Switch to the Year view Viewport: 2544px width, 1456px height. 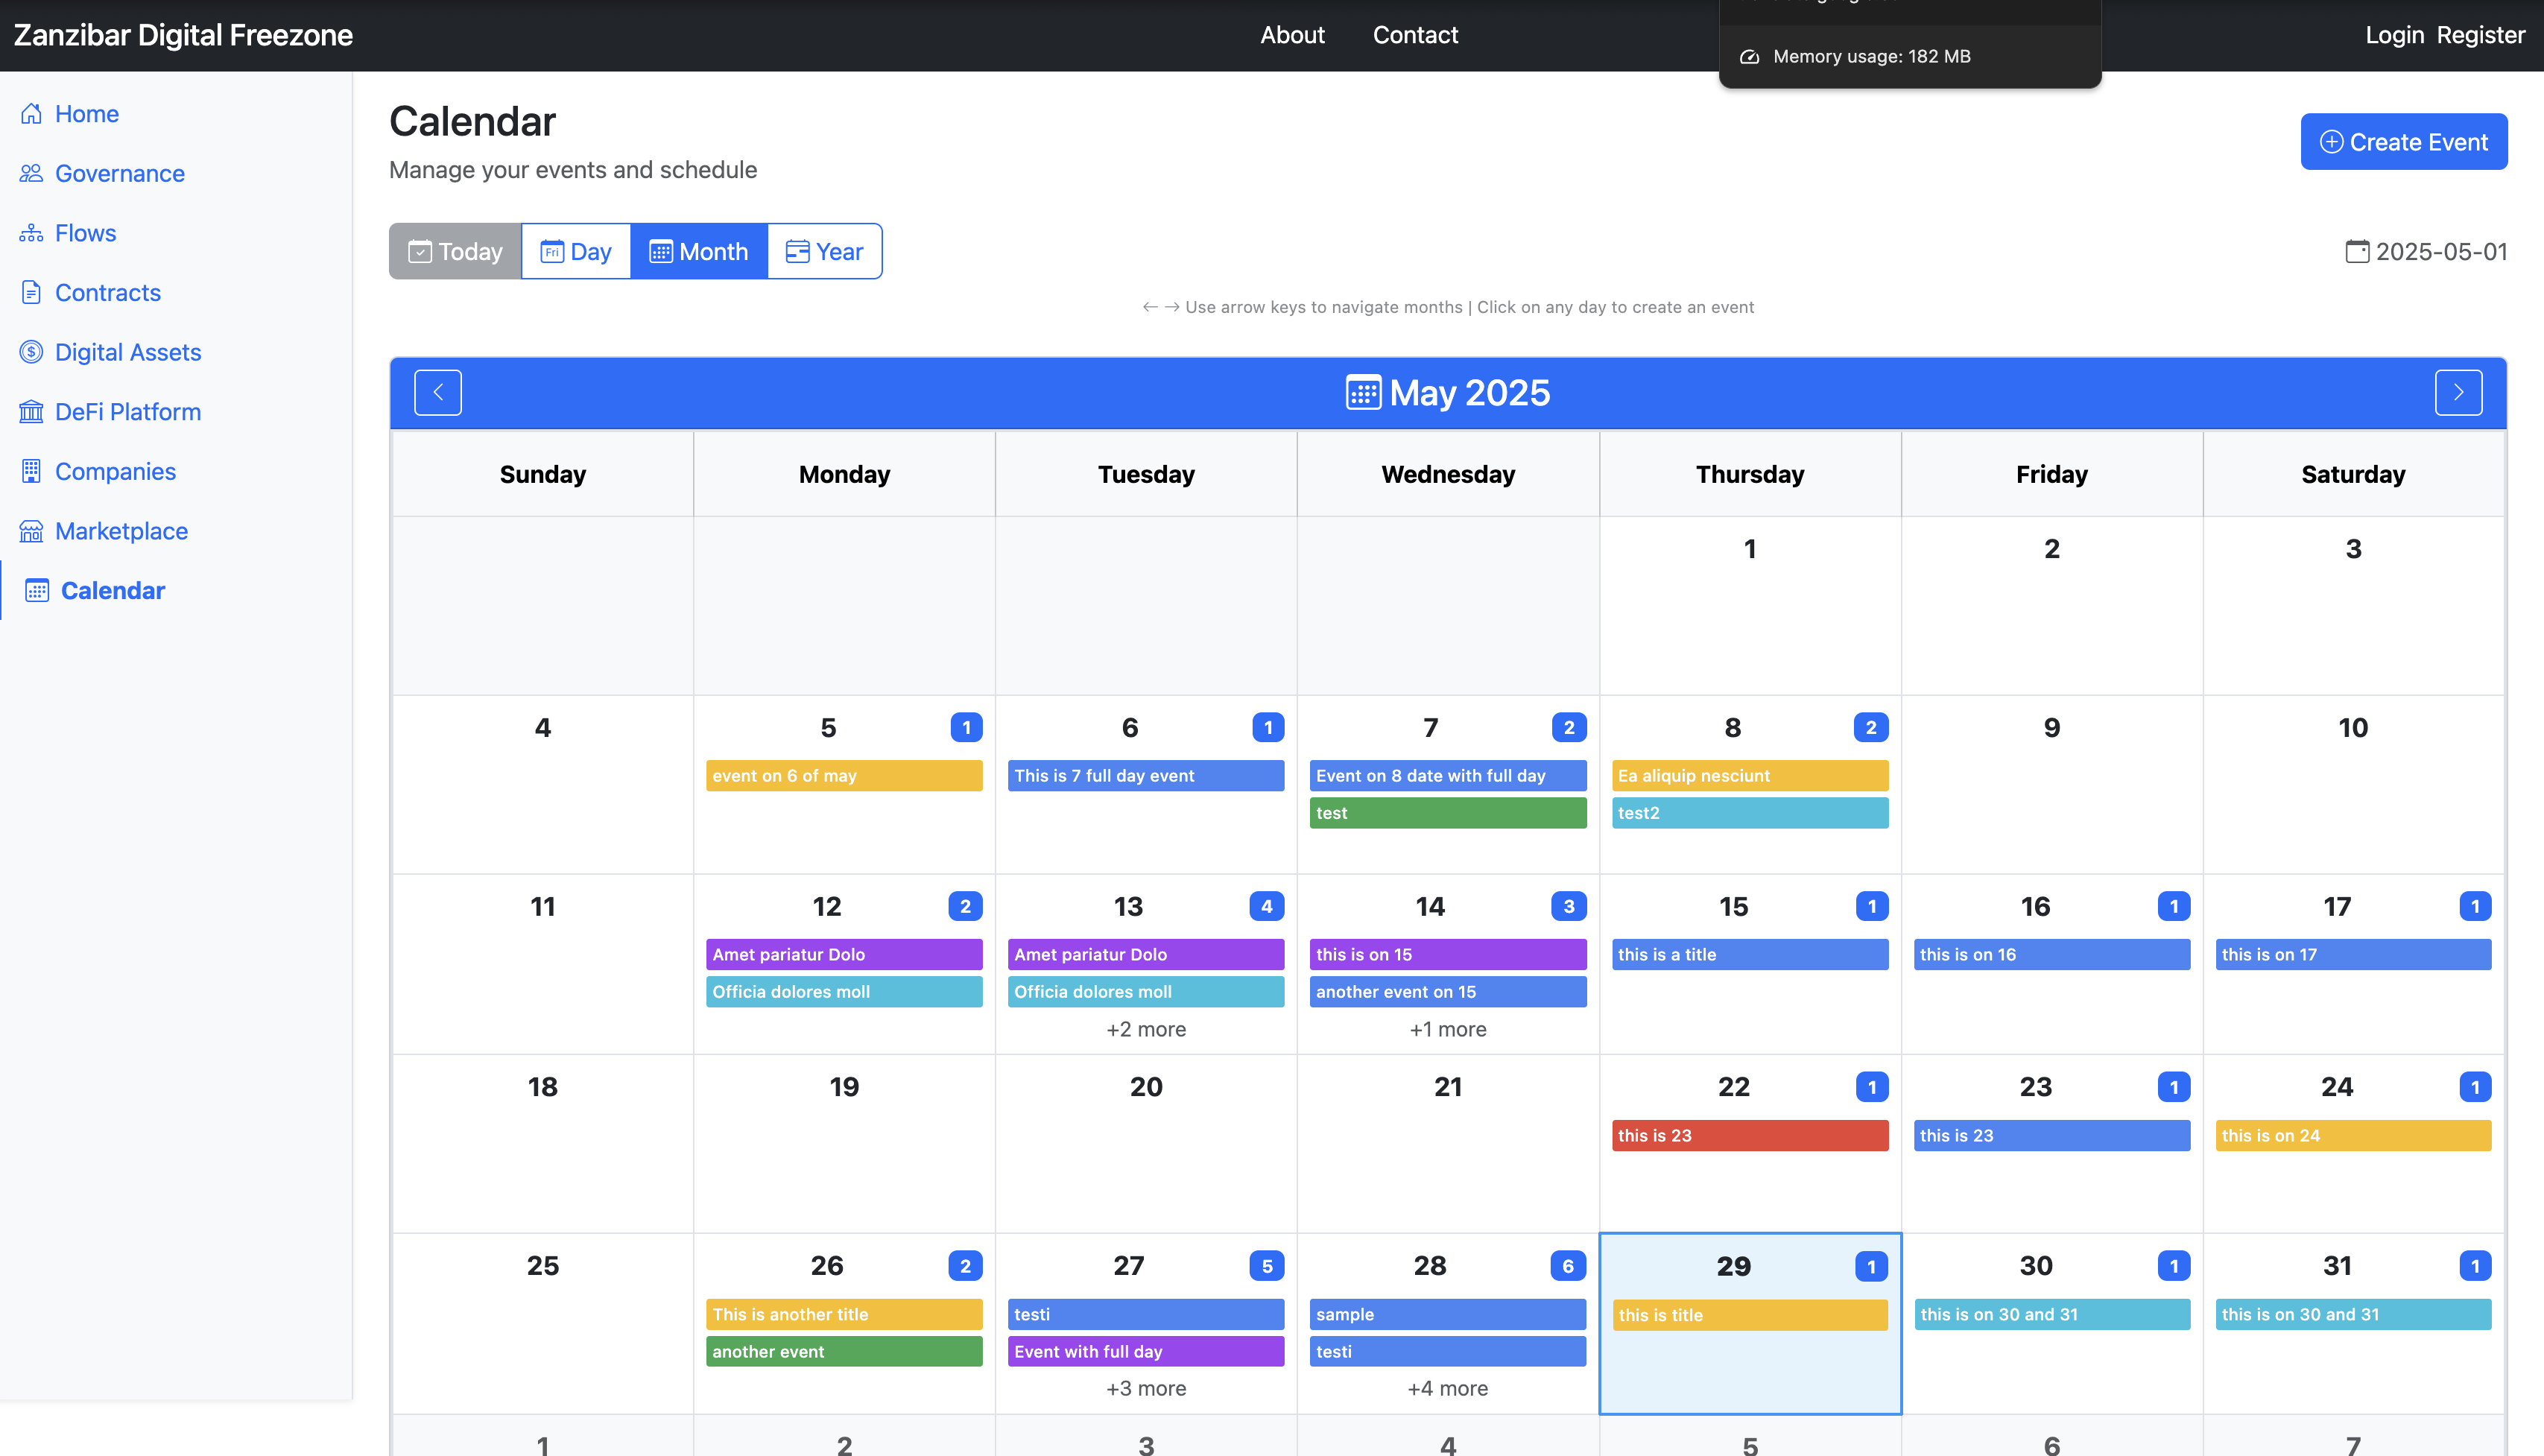[x=824, y=251]
